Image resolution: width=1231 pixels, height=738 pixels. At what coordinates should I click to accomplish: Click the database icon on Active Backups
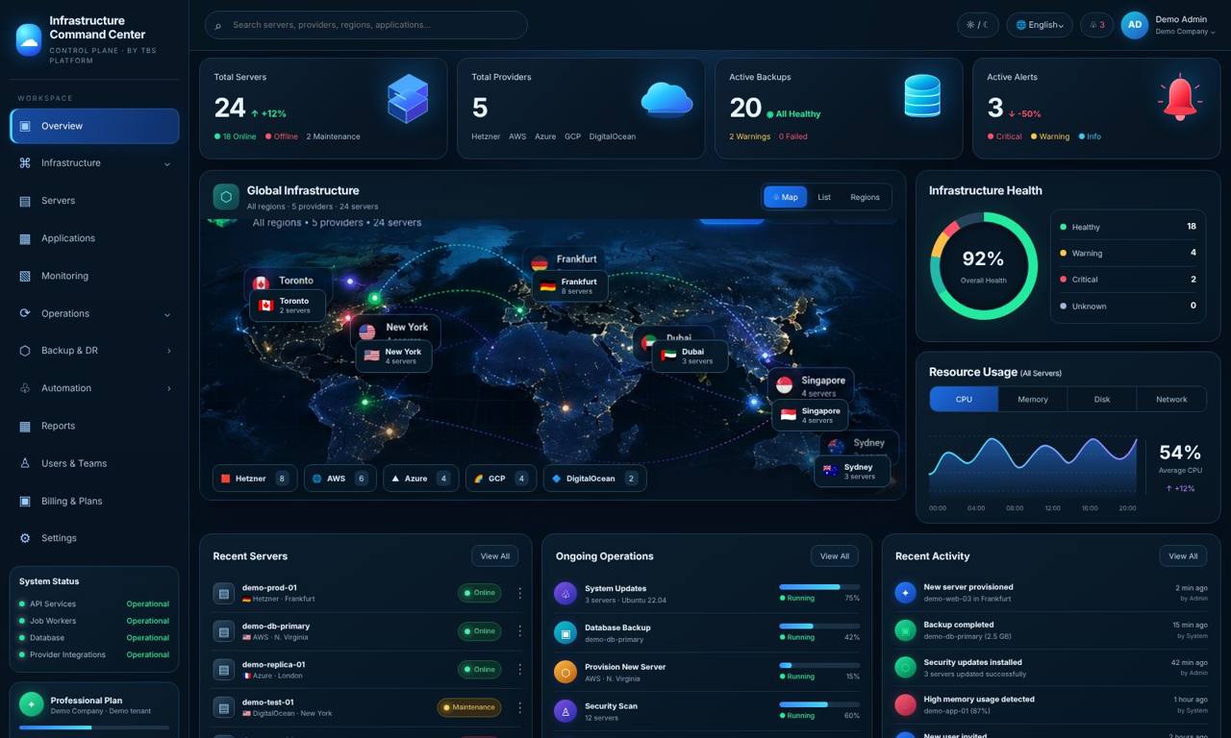click(922, 96)
